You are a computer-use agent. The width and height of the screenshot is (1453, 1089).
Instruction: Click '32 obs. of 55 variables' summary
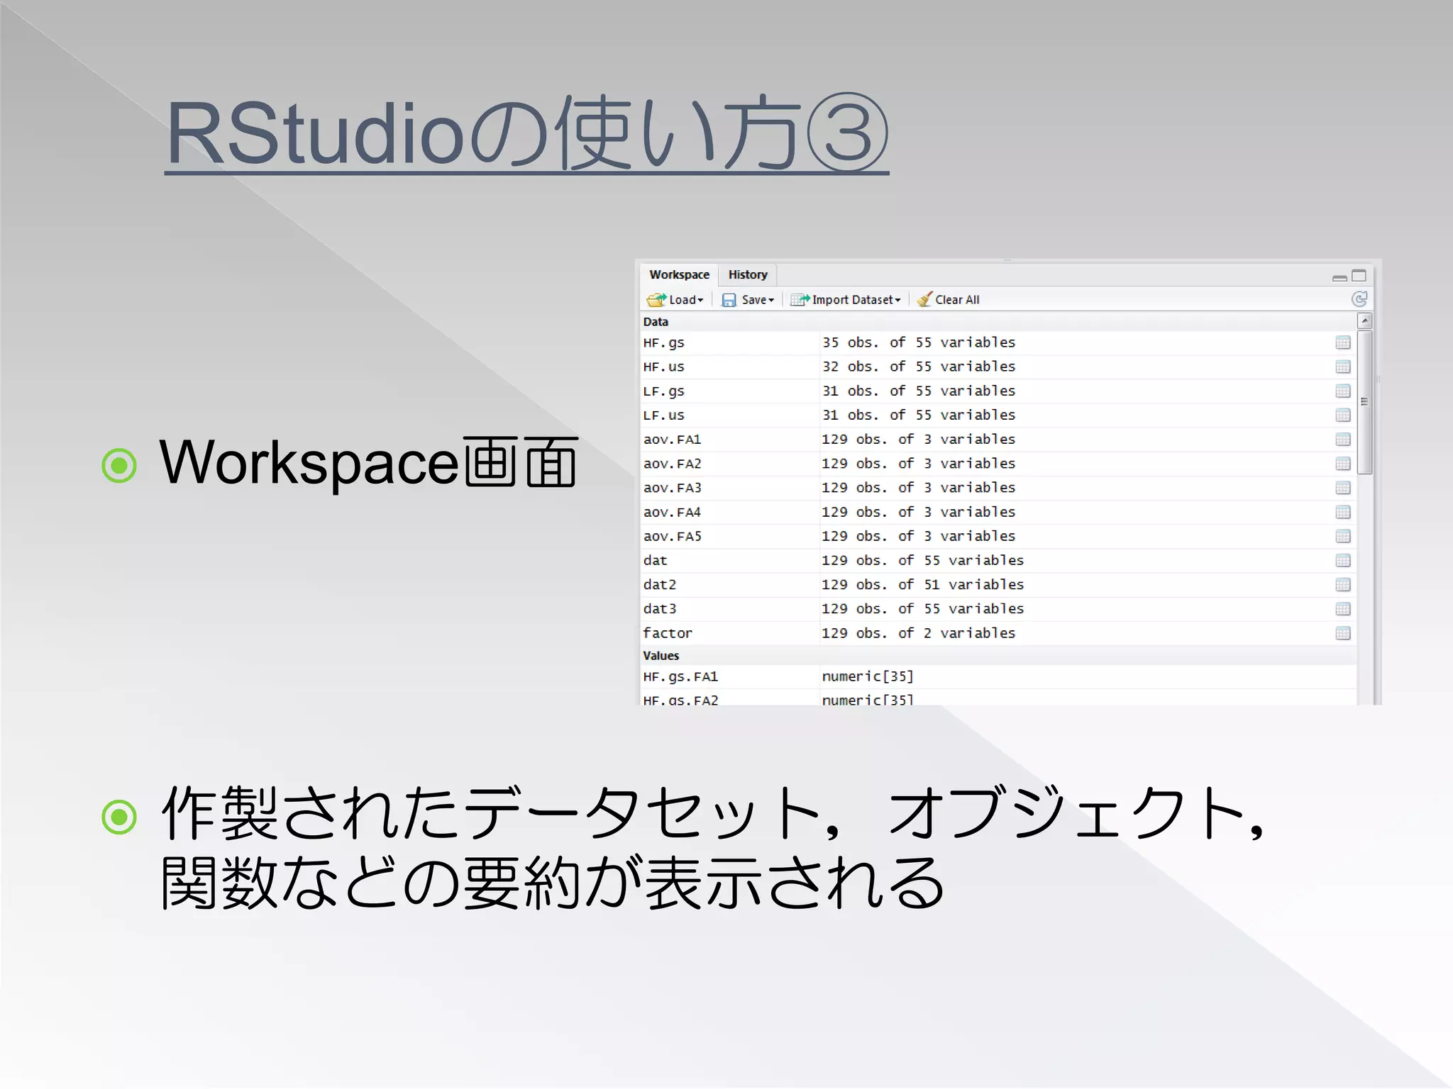[919, 367]
